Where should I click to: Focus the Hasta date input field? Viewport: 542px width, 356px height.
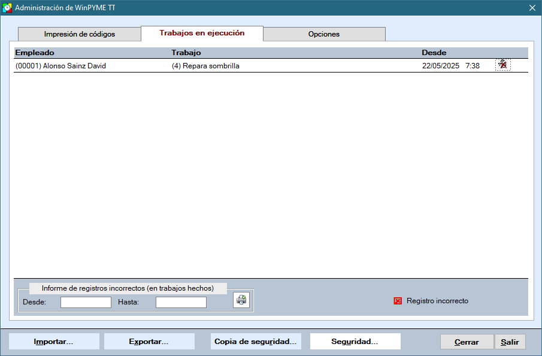(x=181, y=302)
